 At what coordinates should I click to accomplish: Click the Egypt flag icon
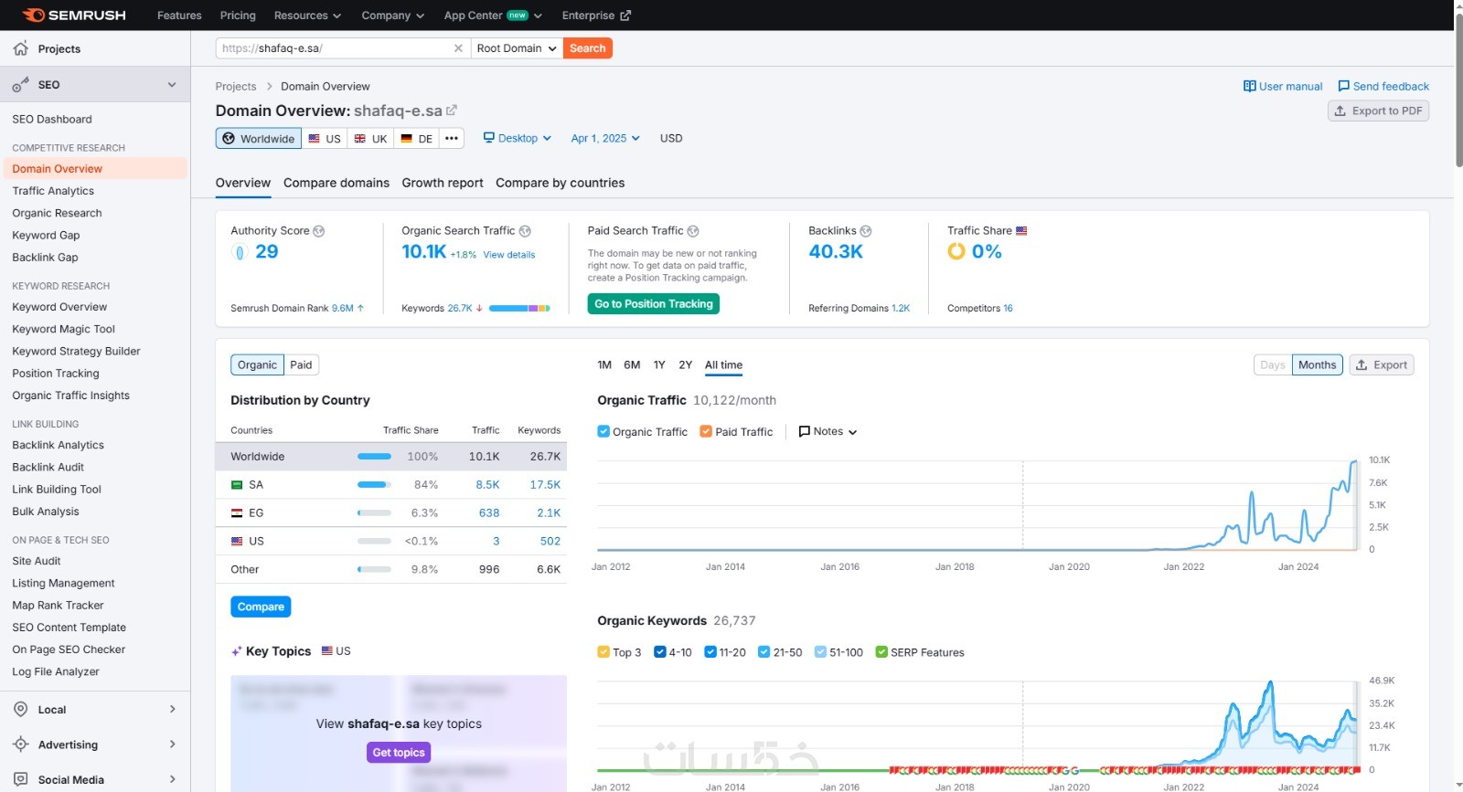tap(237, 513)
